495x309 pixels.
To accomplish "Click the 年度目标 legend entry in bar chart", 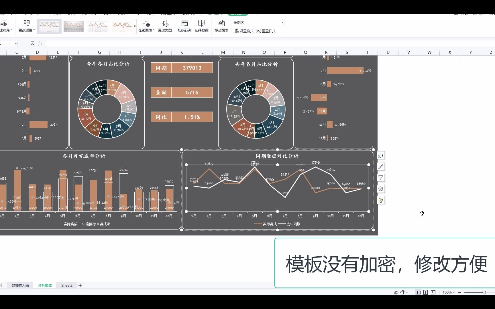I will (87, 224).
